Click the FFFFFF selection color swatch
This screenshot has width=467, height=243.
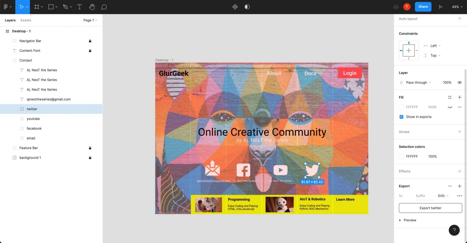[401, 156]
